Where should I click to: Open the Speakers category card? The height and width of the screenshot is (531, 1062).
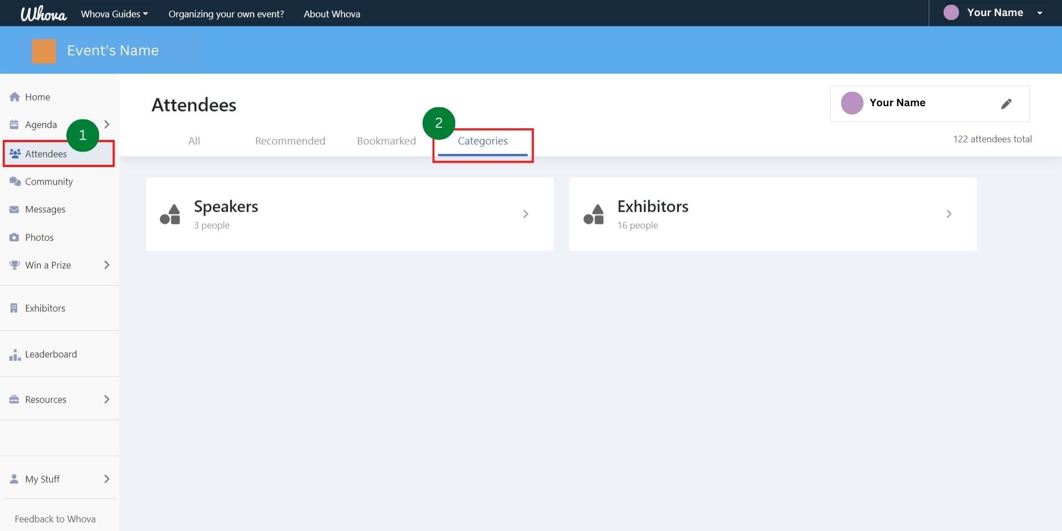[349, 214]
